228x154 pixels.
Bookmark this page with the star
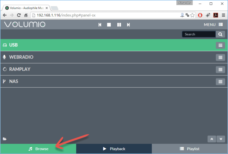tap(192, 15)
